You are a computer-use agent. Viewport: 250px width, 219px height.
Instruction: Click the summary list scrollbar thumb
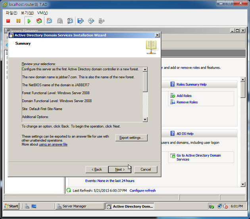pyautogui.click(x=145, y=82)
